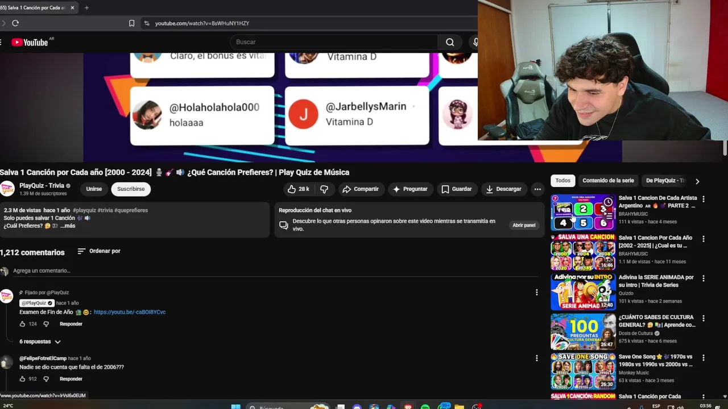
Task: Open thumbnail with 16:46 duration
Action: point(583,252)
